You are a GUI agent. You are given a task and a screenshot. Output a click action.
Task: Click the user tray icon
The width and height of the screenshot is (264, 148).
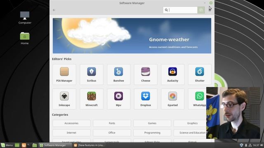pos(246,145)
